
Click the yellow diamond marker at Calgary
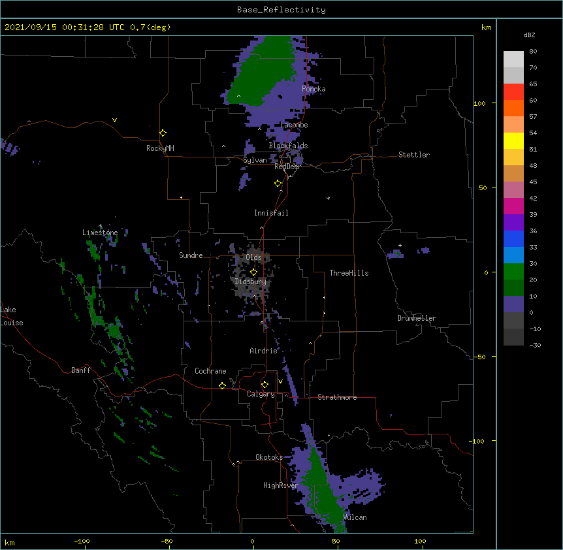265,385
